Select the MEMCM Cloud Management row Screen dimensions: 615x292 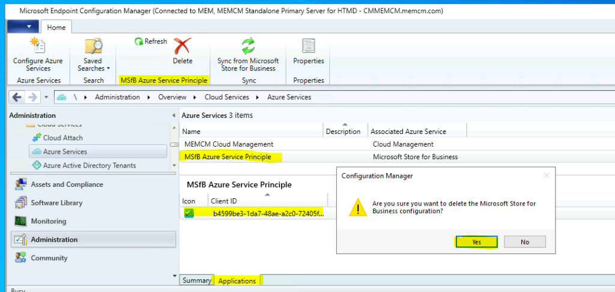398,144
